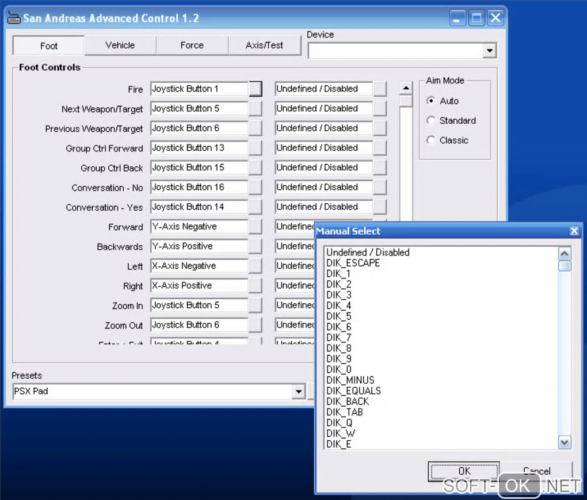Expand the Presets PSX Pad dropdown

298,391
